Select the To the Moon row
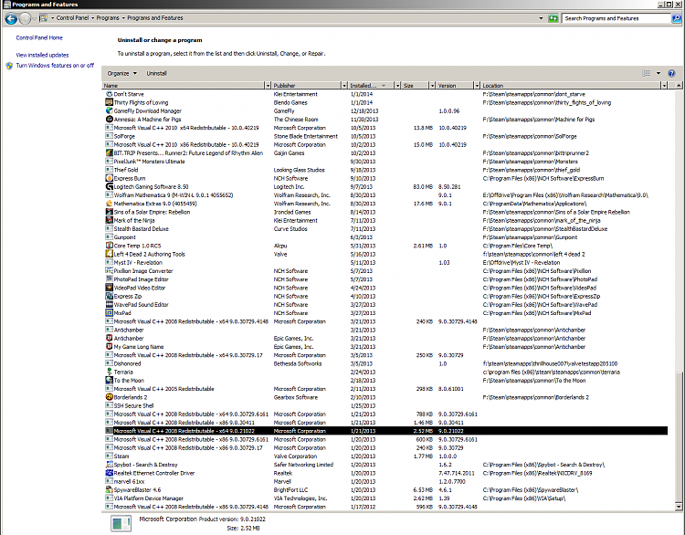This screenshot has width=685, height=535. click(x=386, y=381)
